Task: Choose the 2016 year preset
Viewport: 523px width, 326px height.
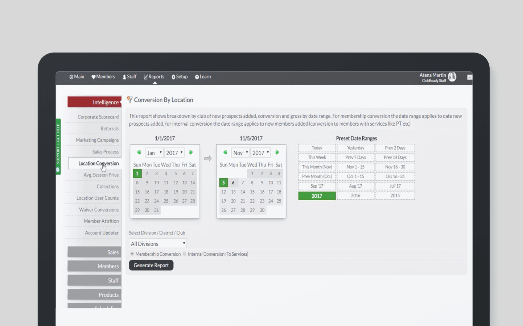Action: [x=355, y=196]
